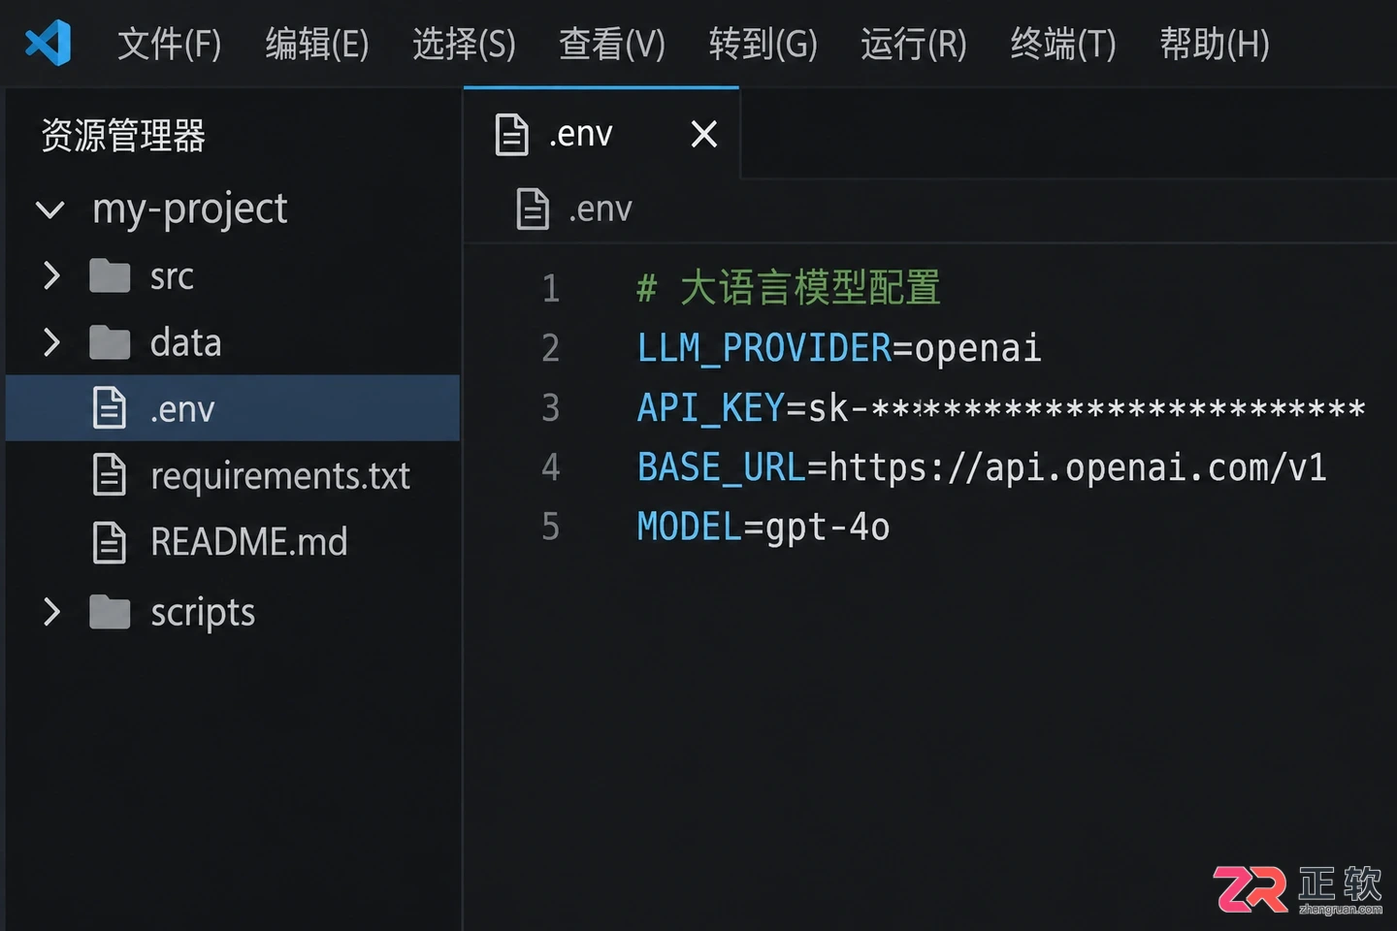Screen dimensions: 1397x931
Task: Click the LLM_PROVIDER variable name
Action: coord(764,348)
